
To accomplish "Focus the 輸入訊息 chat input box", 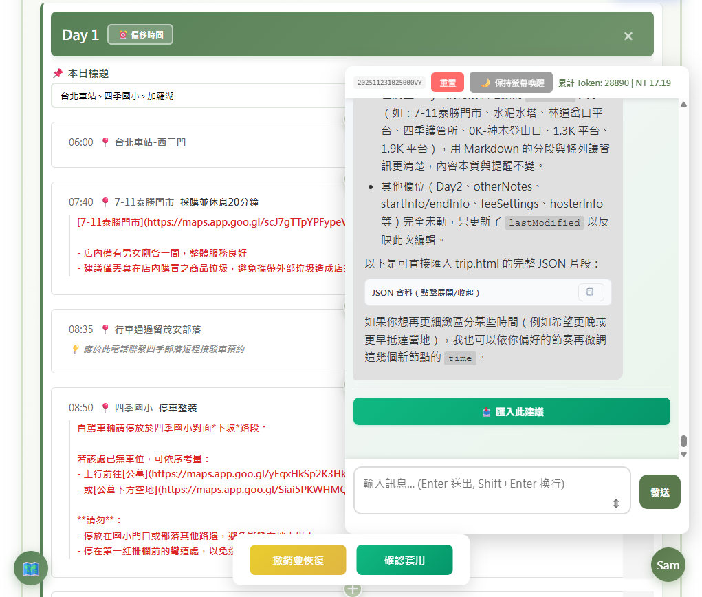I will [x=492, y=490].
